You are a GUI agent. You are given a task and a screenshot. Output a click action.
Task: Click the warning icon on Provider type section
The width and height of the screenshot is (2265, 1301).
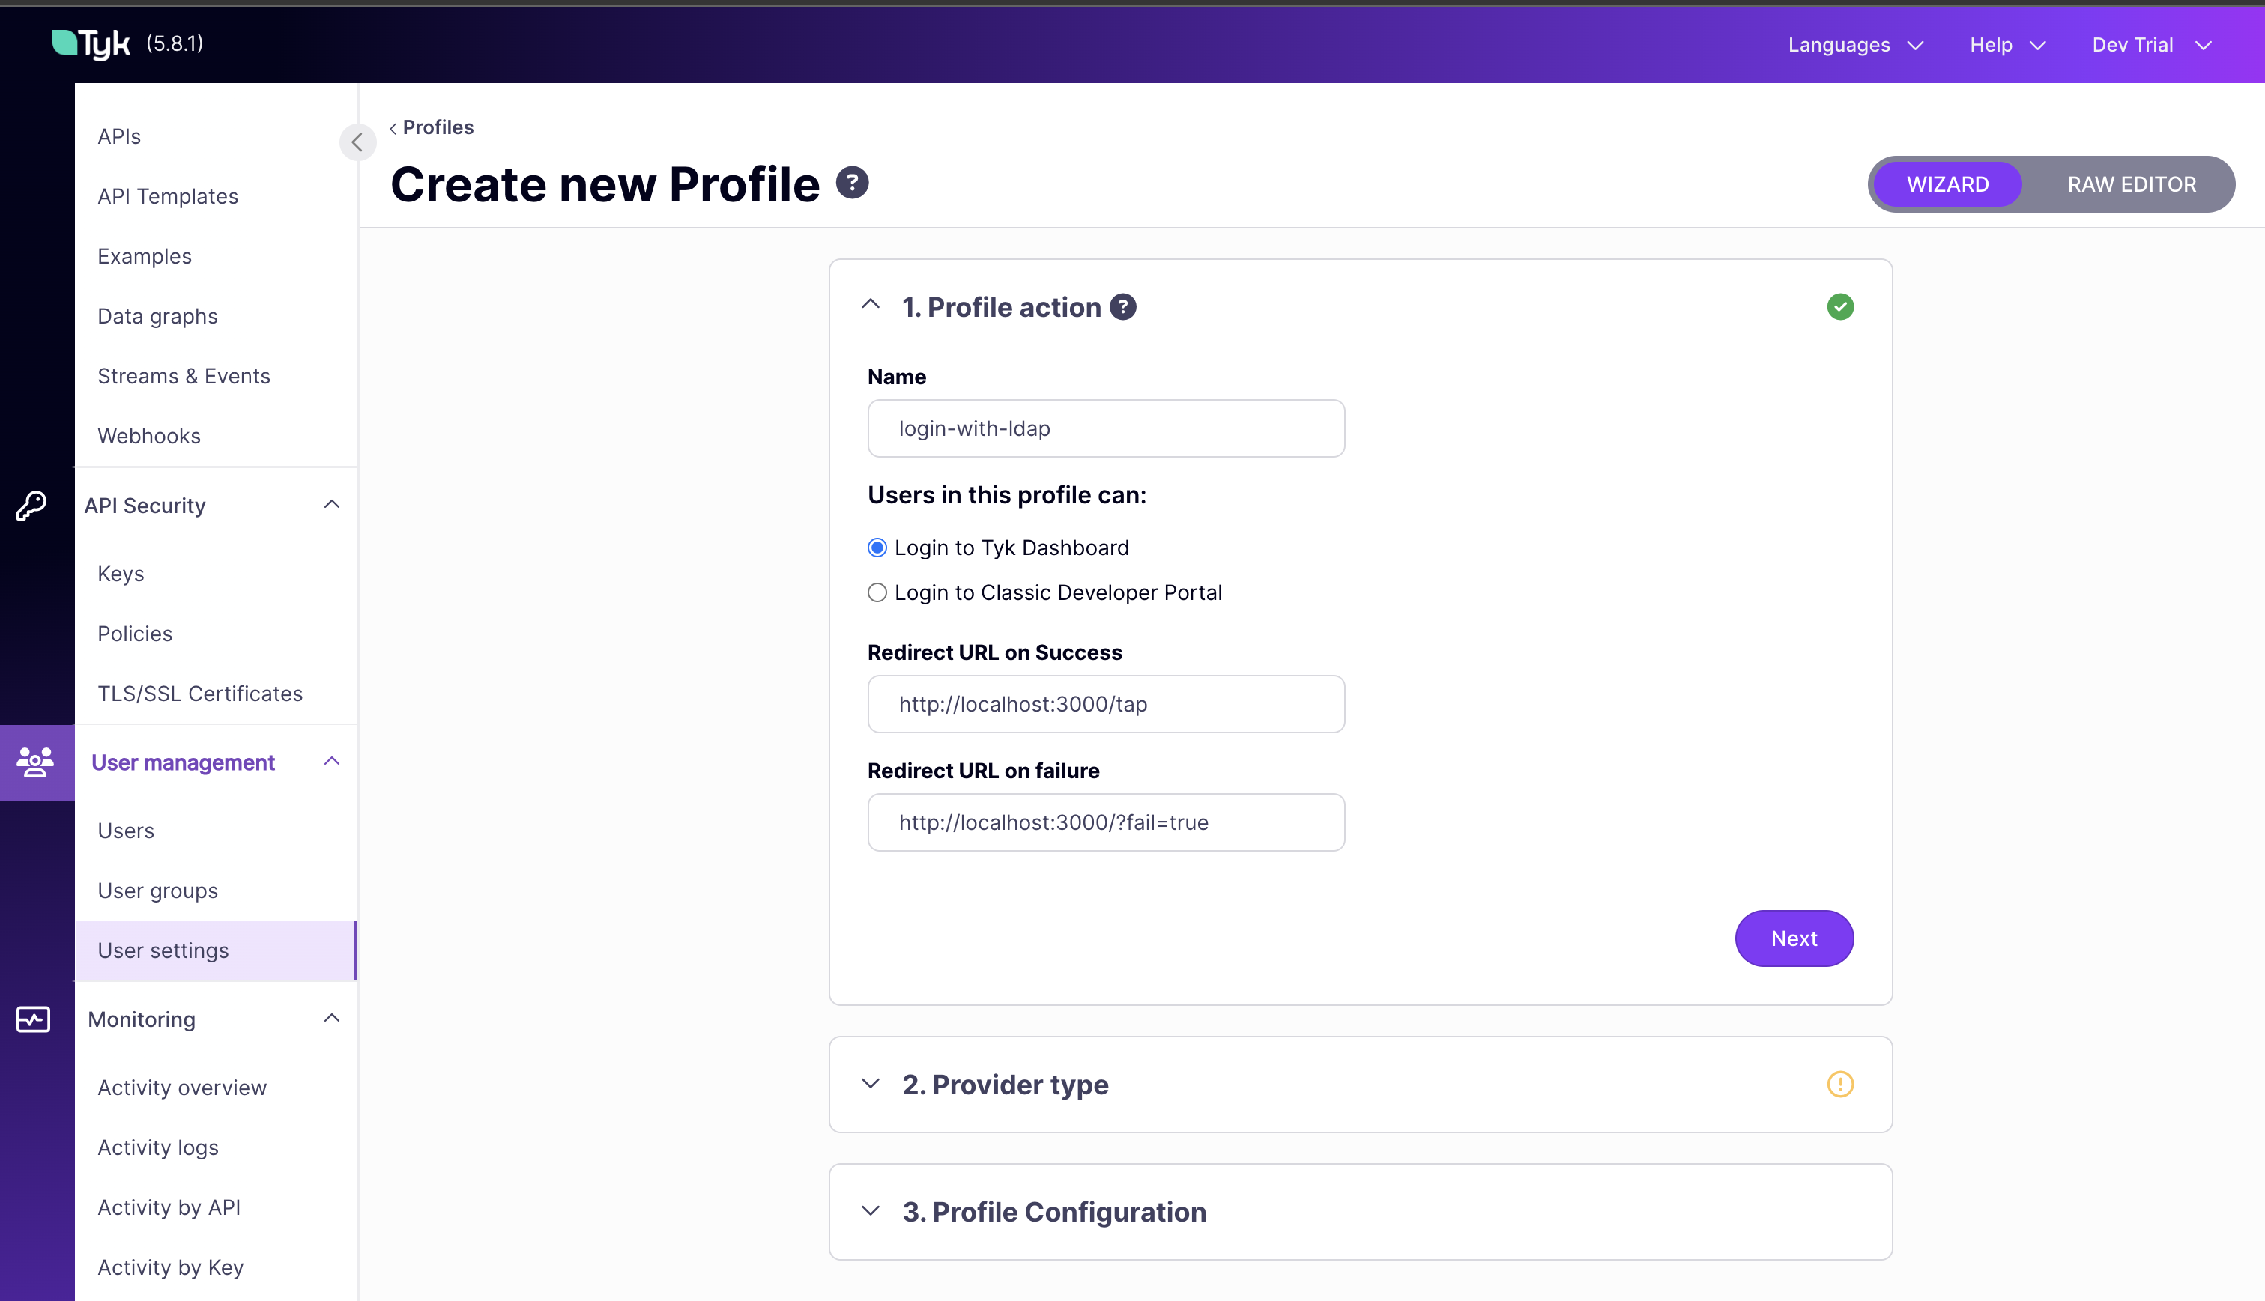pyautogui.click(x=1840, y=1085)
